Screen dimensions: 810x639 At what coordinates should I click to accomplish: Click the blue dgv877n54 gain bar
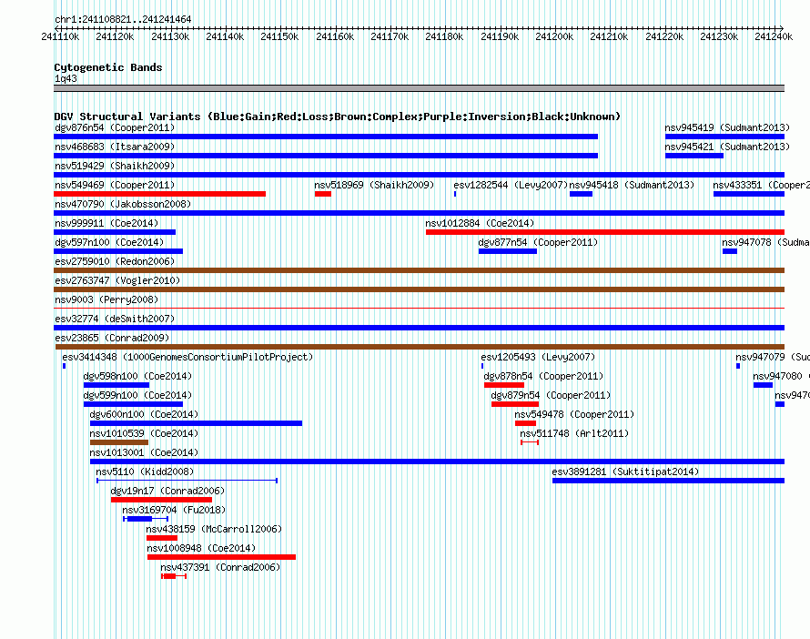[x=508, y=251]
